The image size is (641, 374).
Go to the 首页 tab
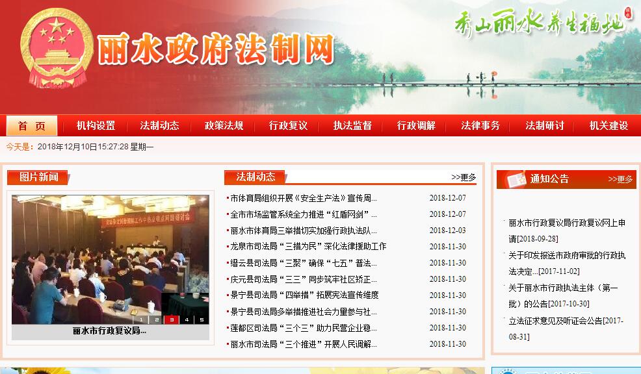click(x=32, y=126)
